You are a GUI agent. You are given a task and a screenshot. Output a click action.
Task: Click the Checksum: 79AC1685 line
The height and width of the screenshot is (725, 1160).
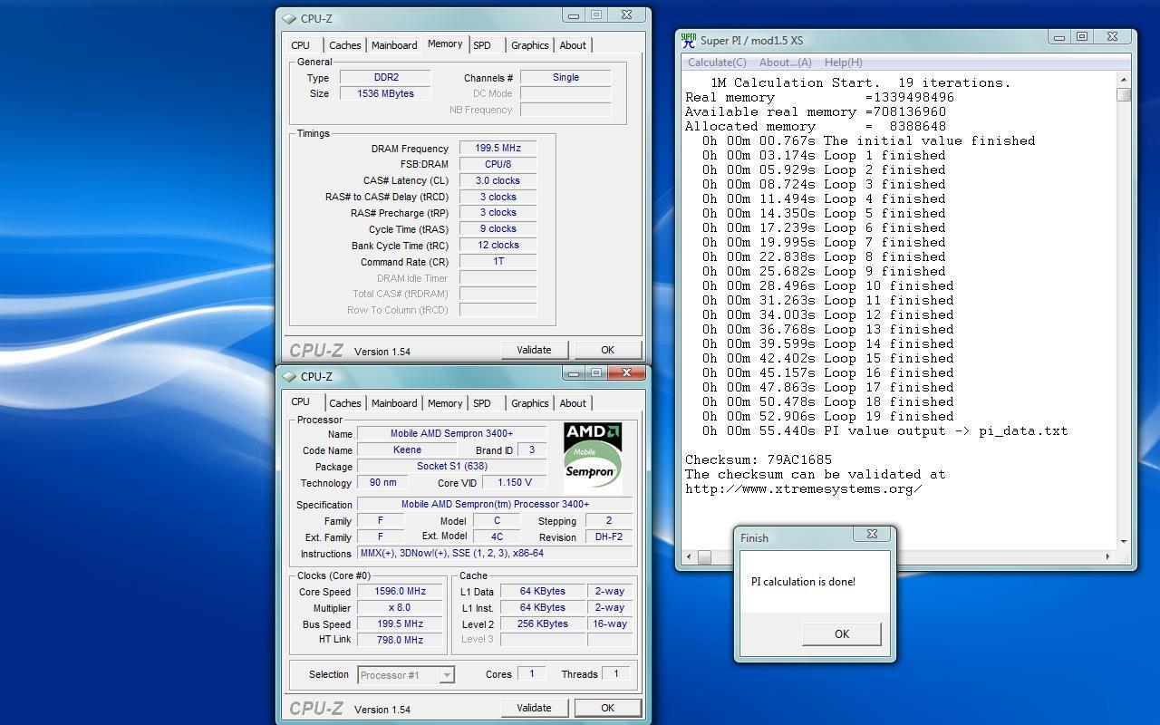[x=759, y=459]
